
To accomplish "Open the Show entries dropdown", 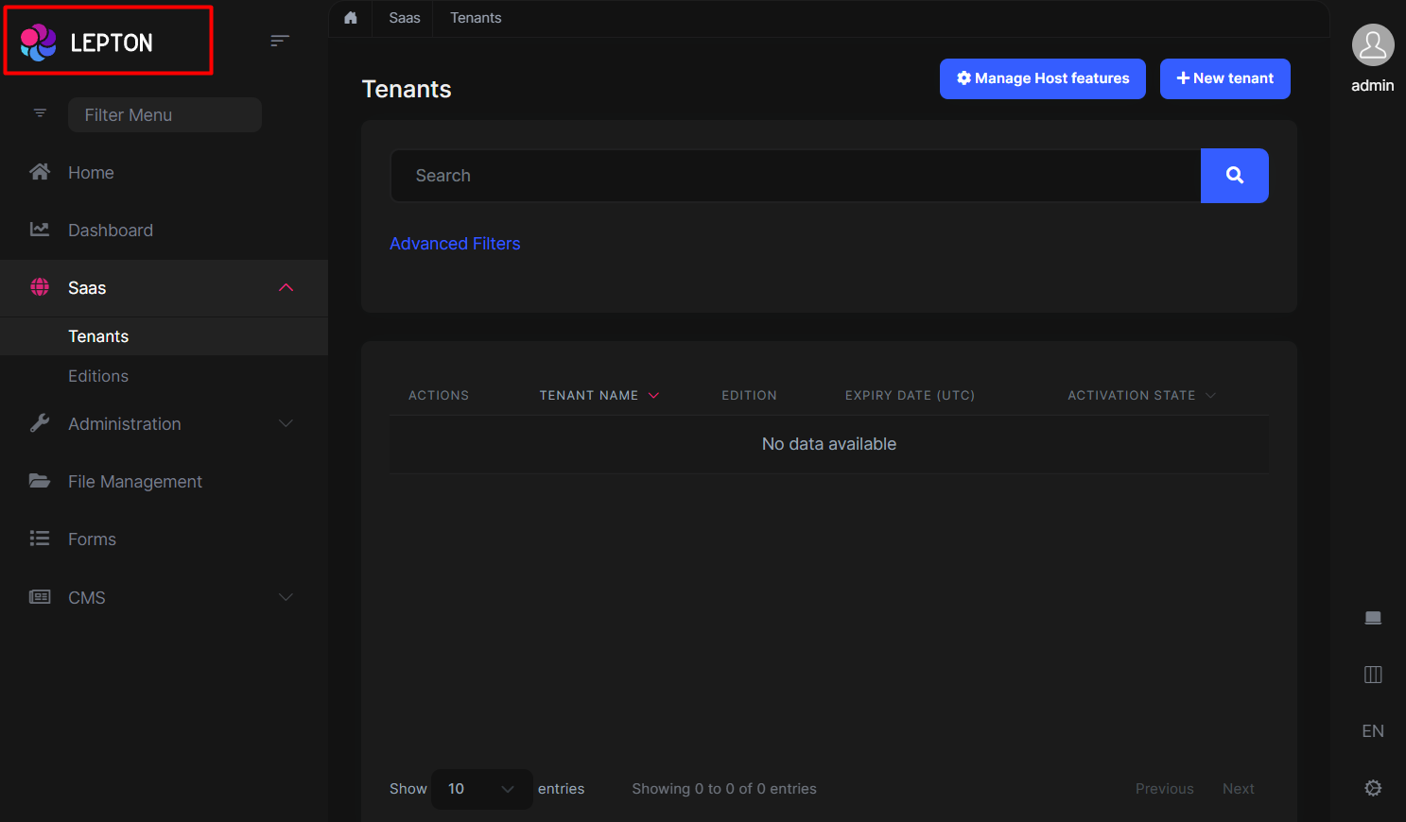I will pyautogui.click(x=481, y=788).
